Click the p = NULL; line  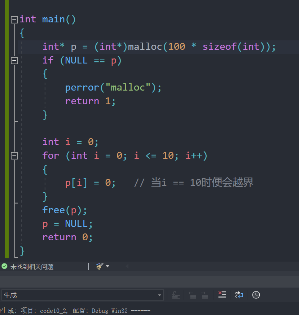pyautogui.click(x=67, y=224)
